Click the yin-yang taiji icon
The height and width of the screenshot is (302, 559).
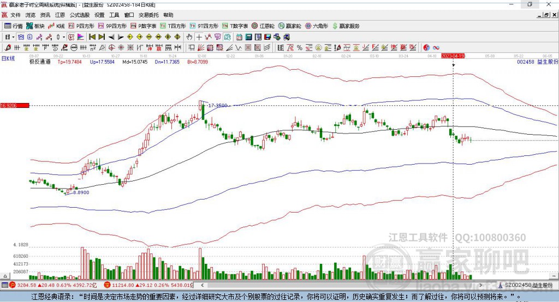426,47
